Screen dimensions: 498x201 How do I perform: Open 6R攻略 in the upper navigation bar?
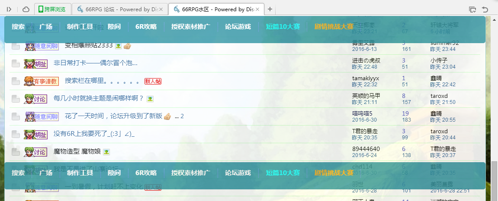click(x=146, y=27)
